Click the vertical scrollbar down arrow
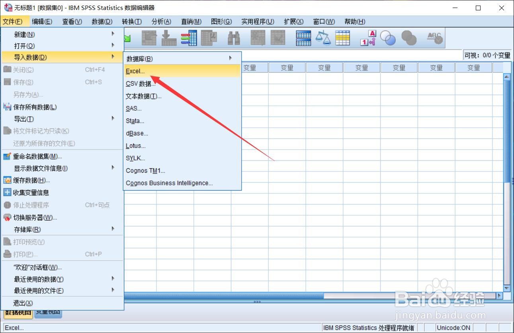 click(x=507, y=288)
